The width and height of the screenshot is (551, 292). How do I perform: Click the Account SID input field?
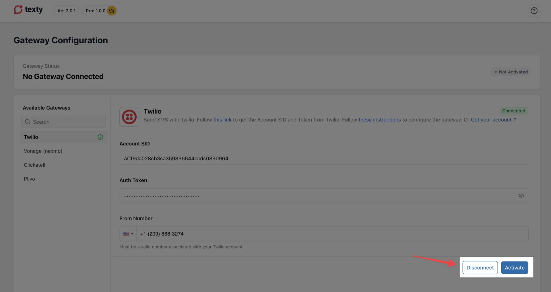(324, 158)
